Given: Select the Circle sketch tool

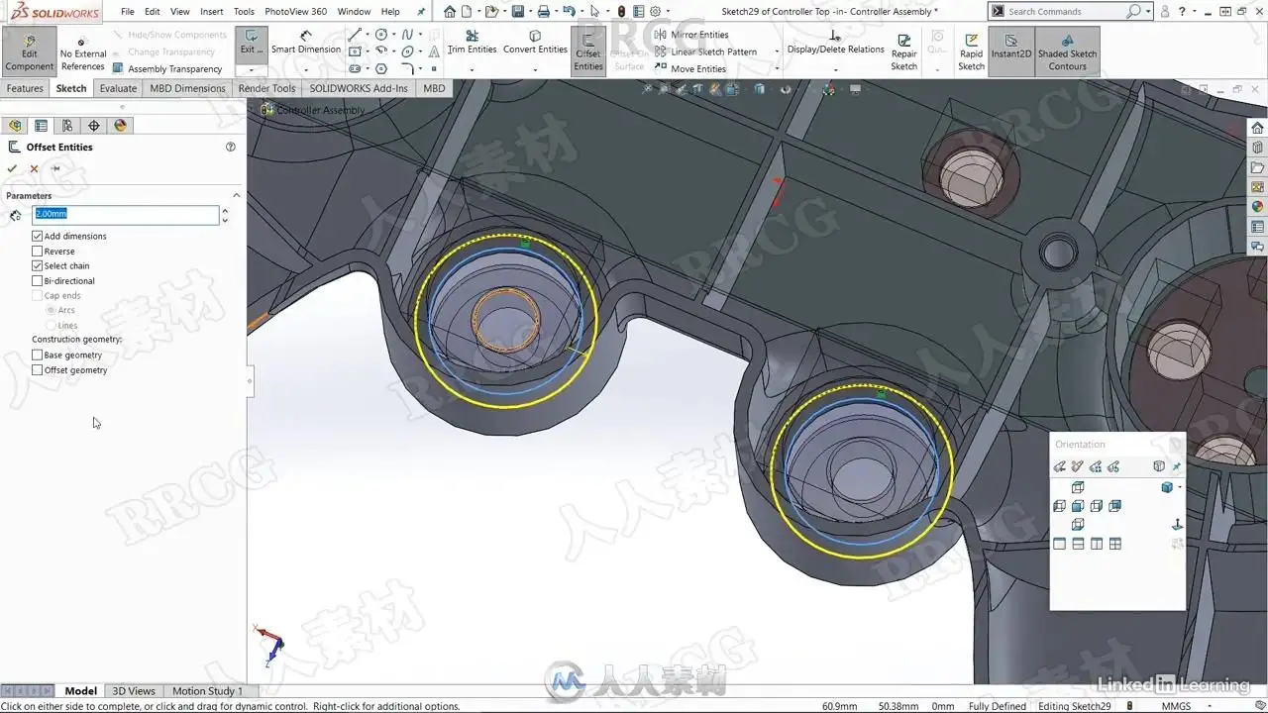Looking at the screenshot, I should pos(381,35).
